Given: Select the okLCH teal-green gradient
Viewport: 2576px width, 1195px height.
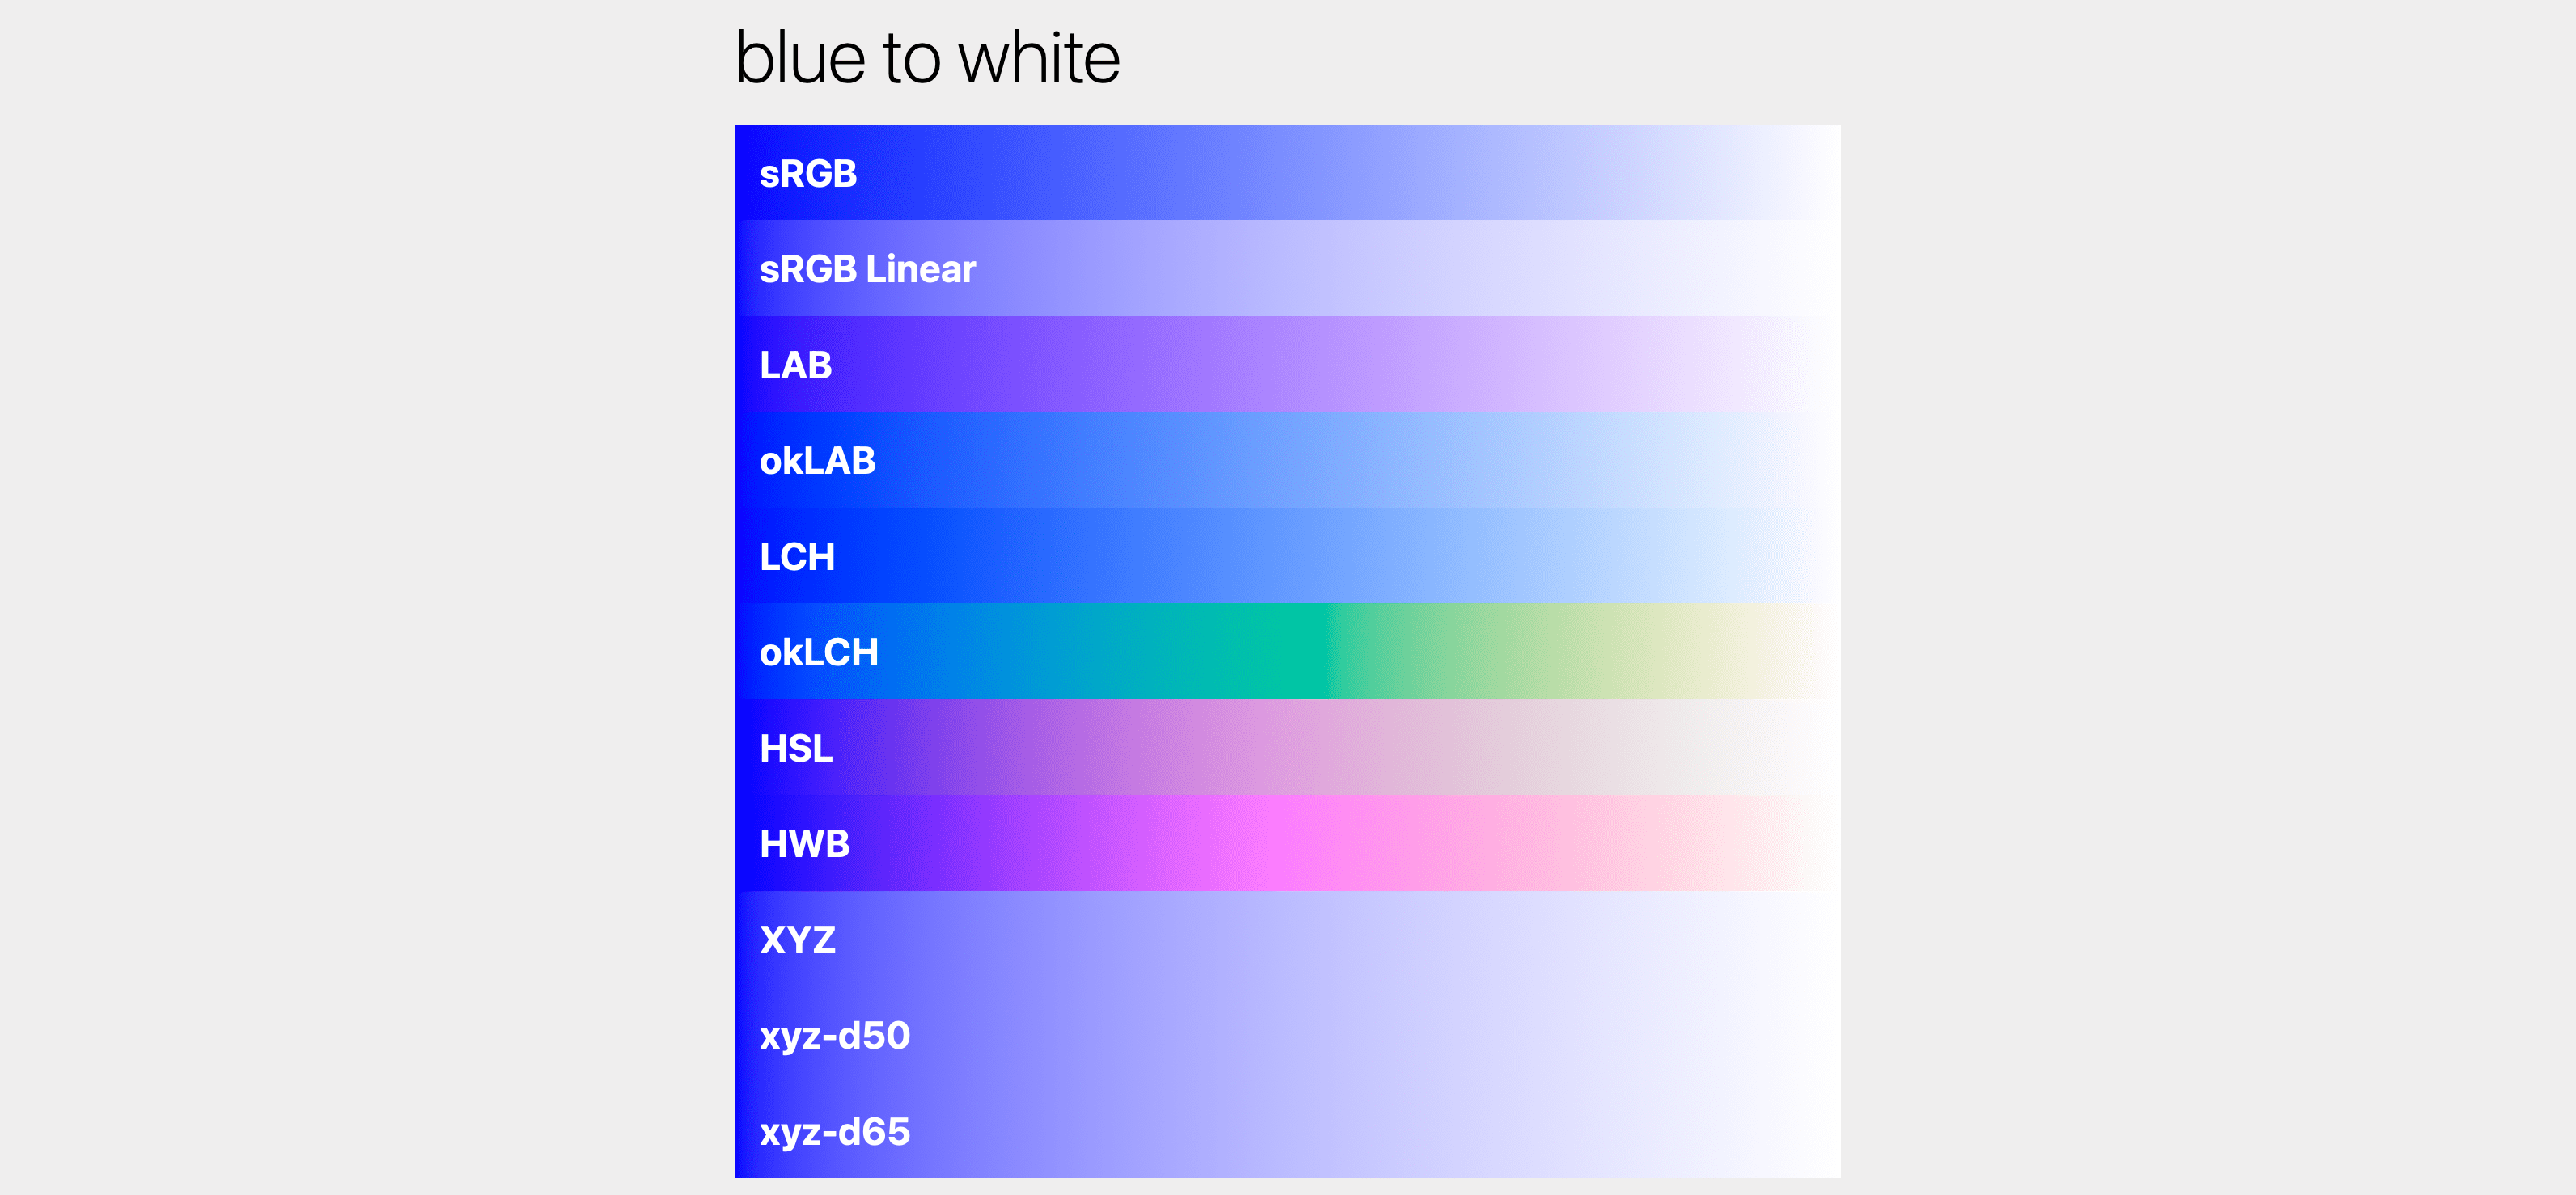Looking at the screenshot, I should pyautogui.click(x=1287, y=652).
